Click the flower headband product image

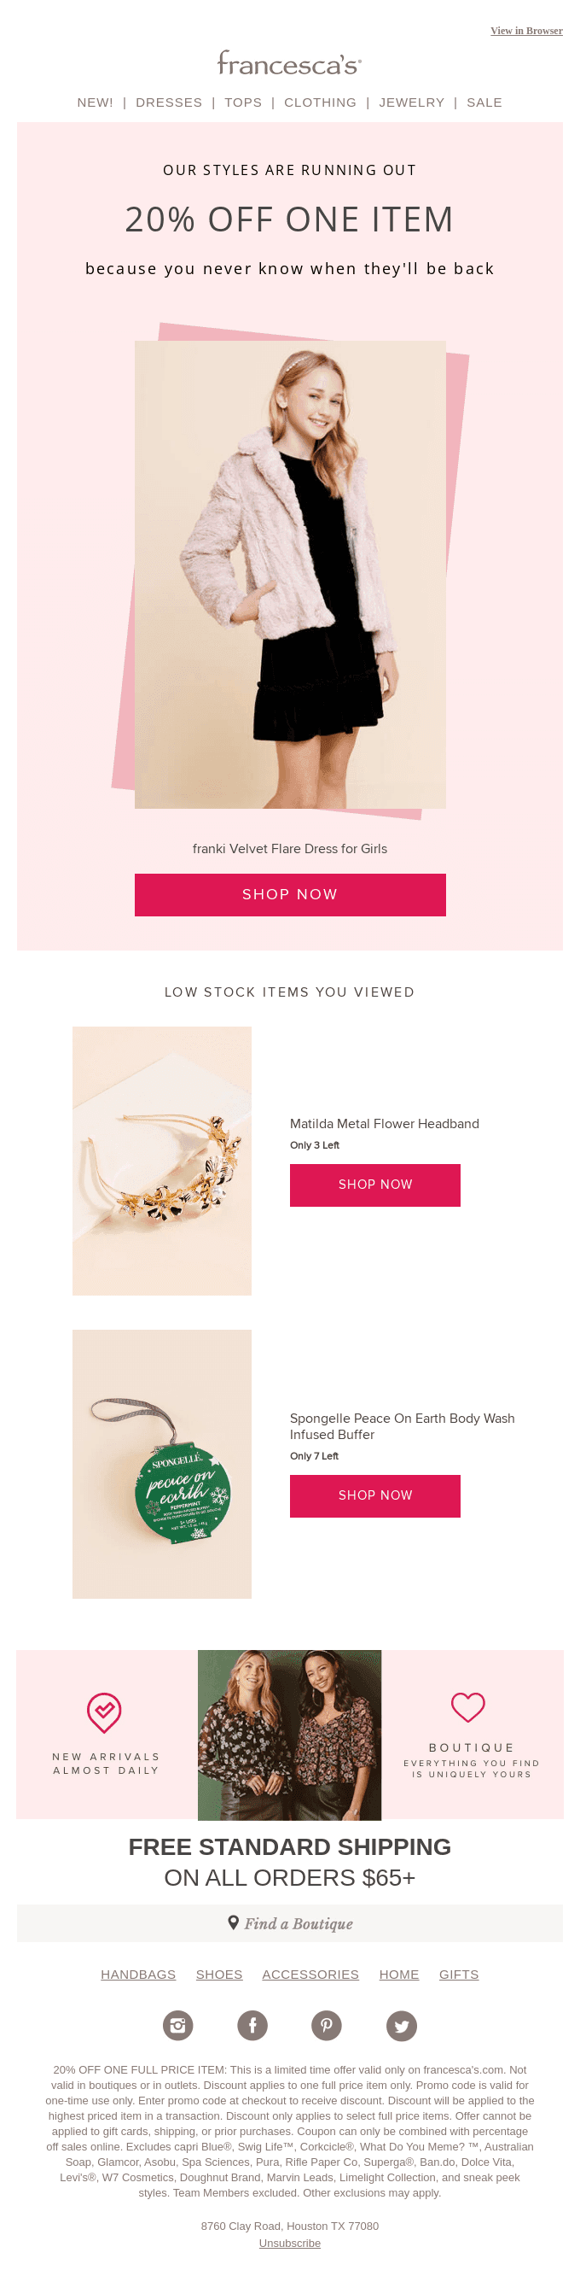pyautogui.click(x=162, y=1161)
